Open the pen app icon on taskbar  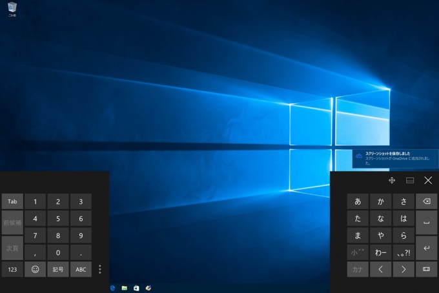click(148, 288)
